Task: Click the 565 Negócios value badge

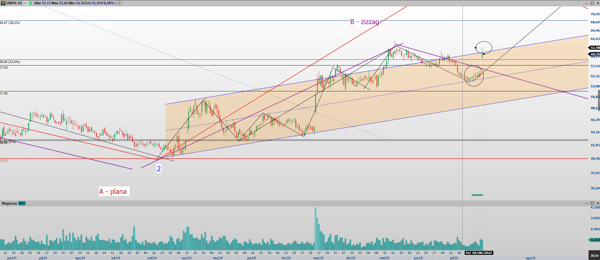Action: [22, 203]
